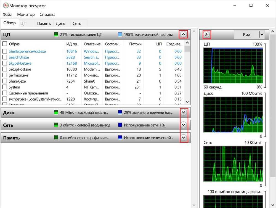Expand the Память section

pos(184,137)
